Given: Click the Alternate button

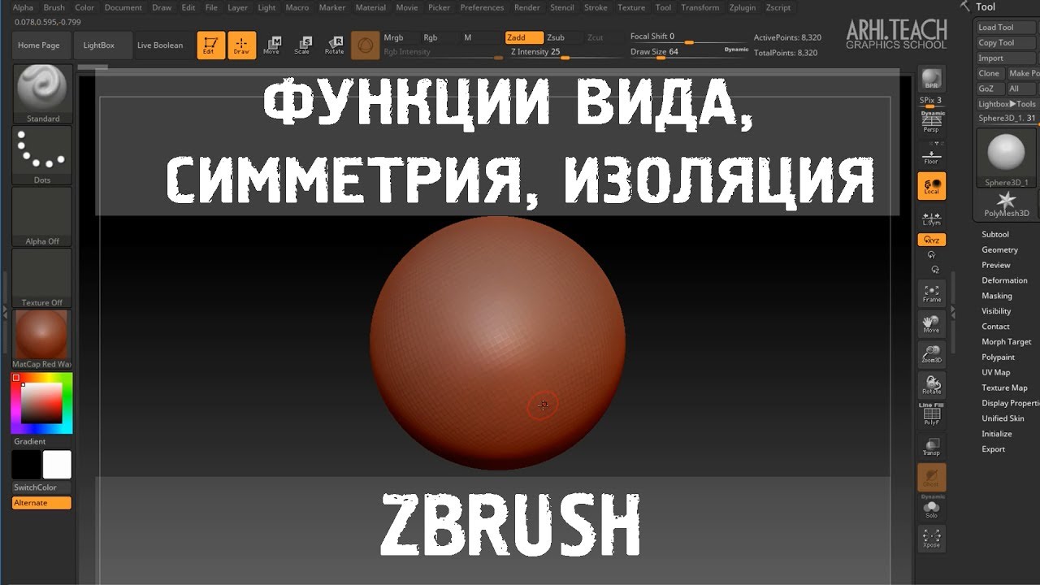Looking at the screenshot, I should pos(41,503).
